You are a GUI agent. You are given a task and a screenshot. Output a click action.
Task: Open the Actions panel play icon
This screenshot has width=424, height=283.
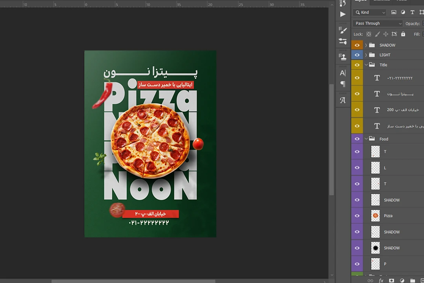(343, 14)
